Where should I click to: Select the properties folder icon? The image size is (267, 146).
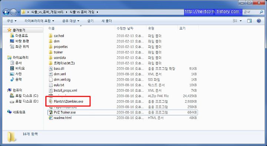click(x=50, y=47)
